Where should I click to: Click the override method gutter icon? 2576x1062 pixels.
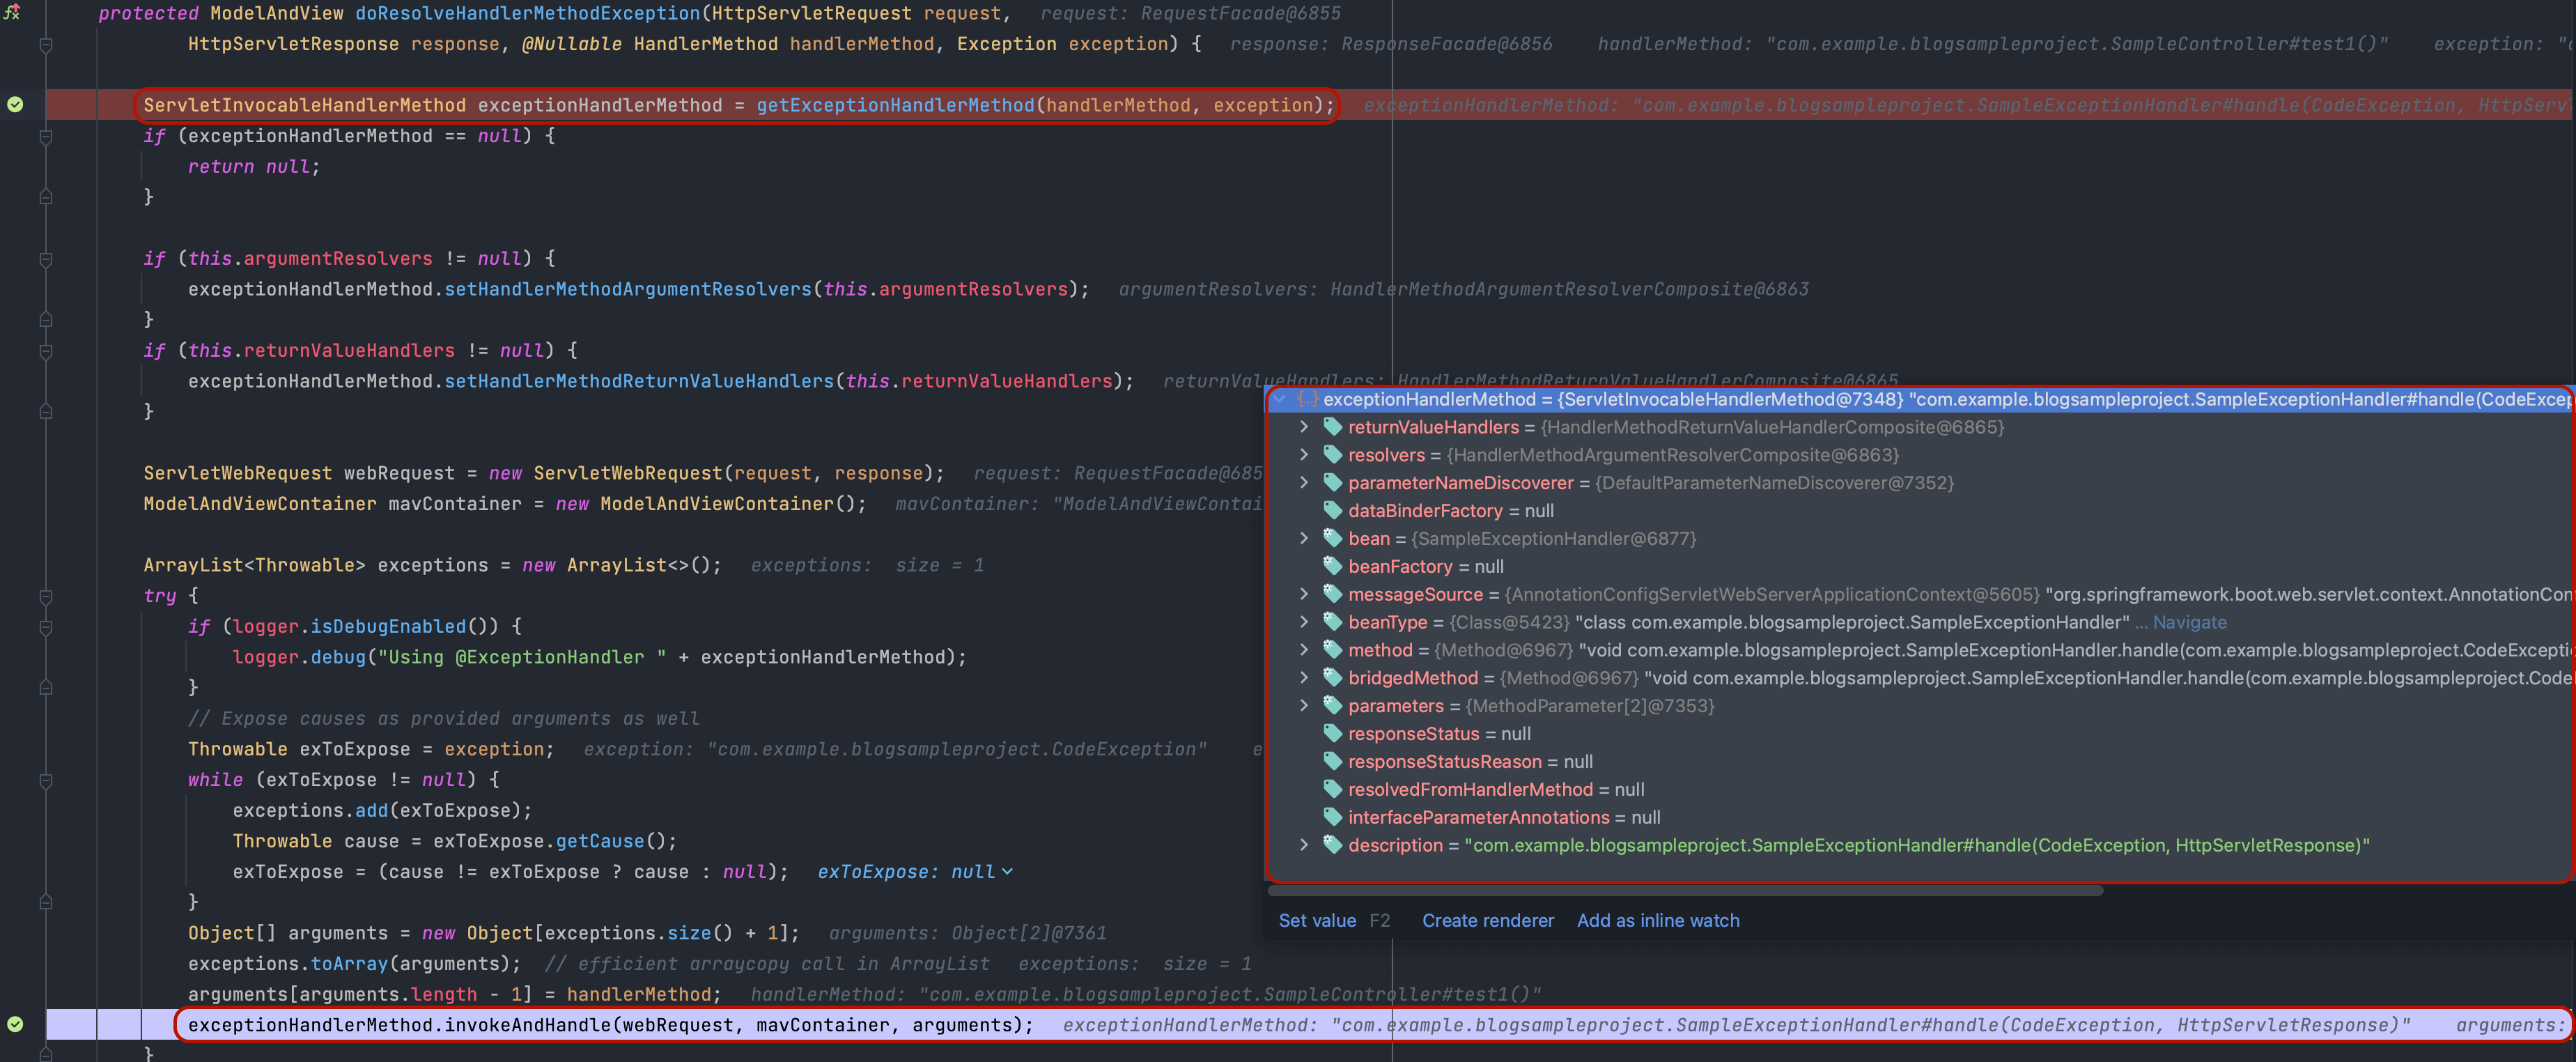point(12,13)
